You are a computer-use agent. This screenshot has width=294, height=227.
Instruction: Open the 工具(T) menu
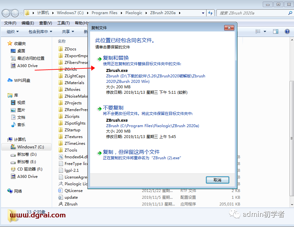point(63,23)
